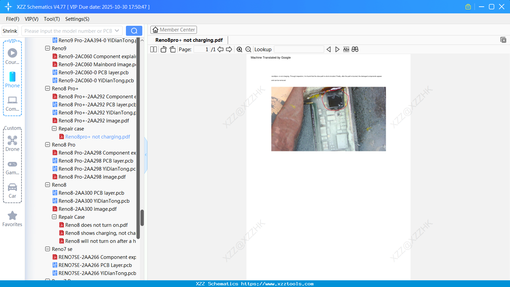Click the circuit board photo in PDF
The height and width of the screenshot is (287, 510).
point(329,119)
